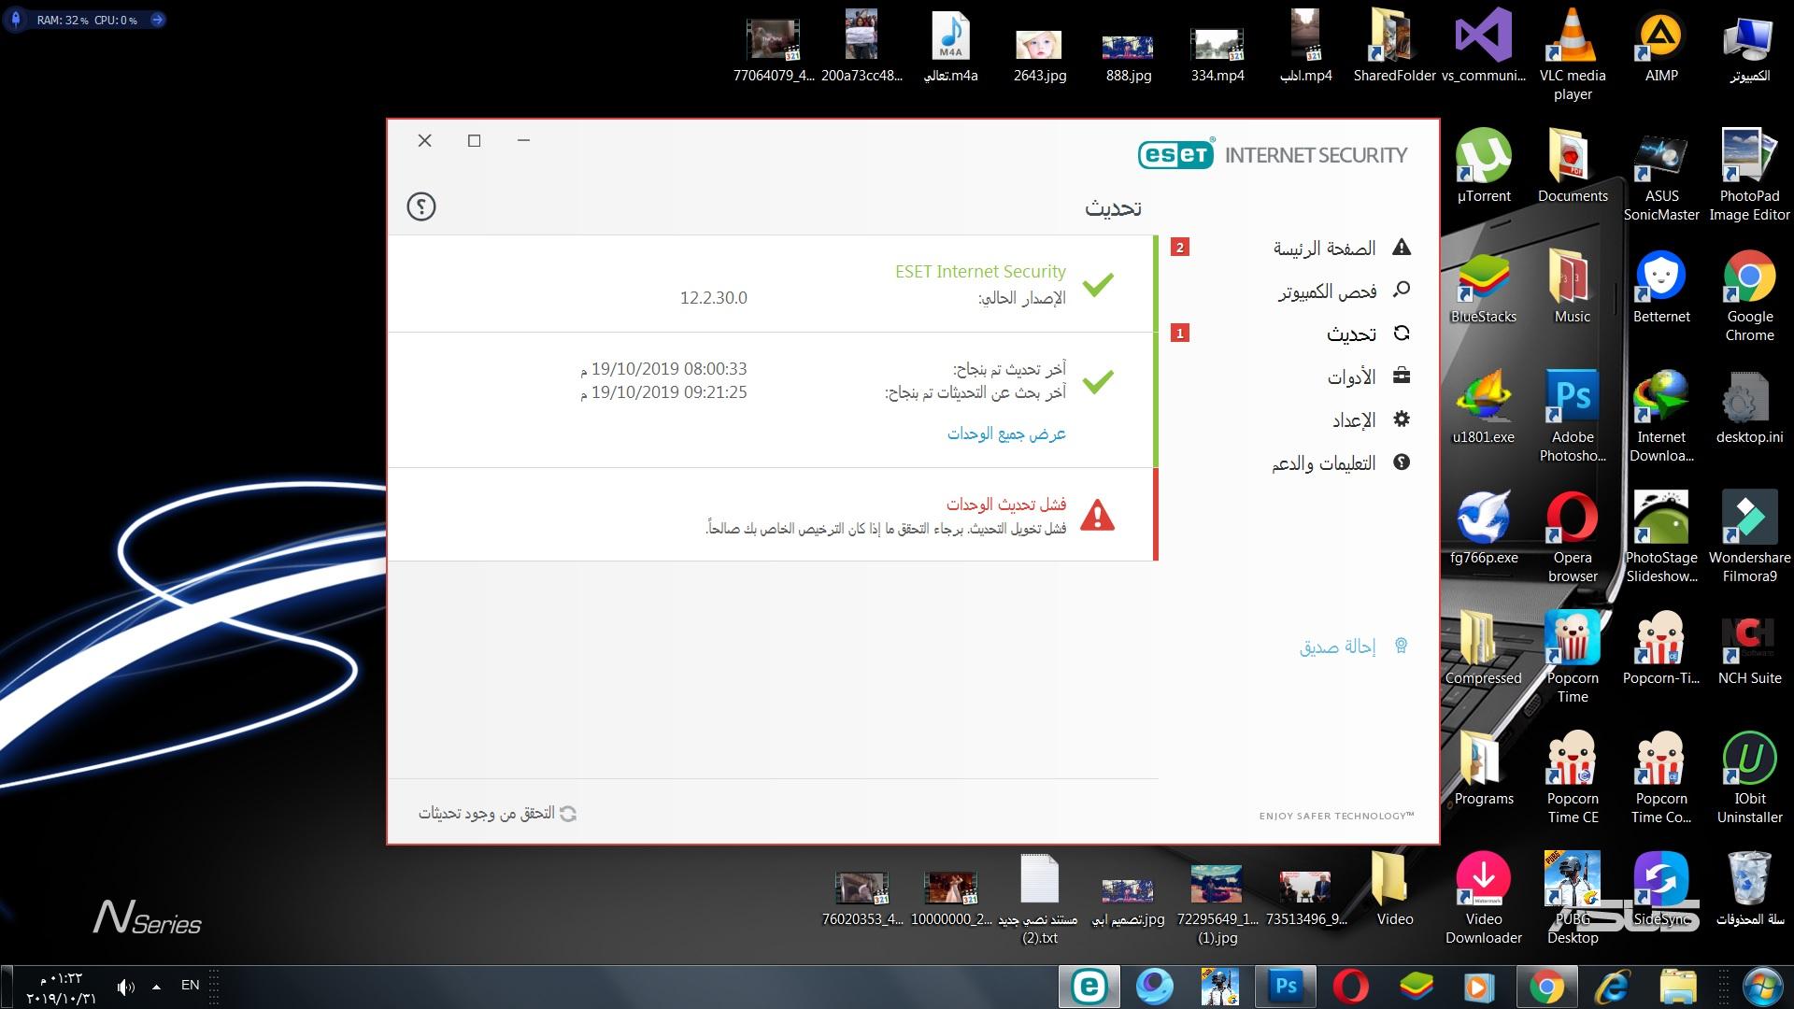Maximize the ESET window
Image resolution: width=1794 pixels, height=1009 pixels.
point(474,140)
